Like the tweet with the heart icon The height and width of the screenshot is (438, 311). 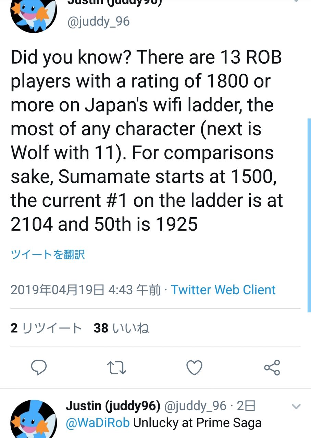pyautogui.click(x=194, y=368)
